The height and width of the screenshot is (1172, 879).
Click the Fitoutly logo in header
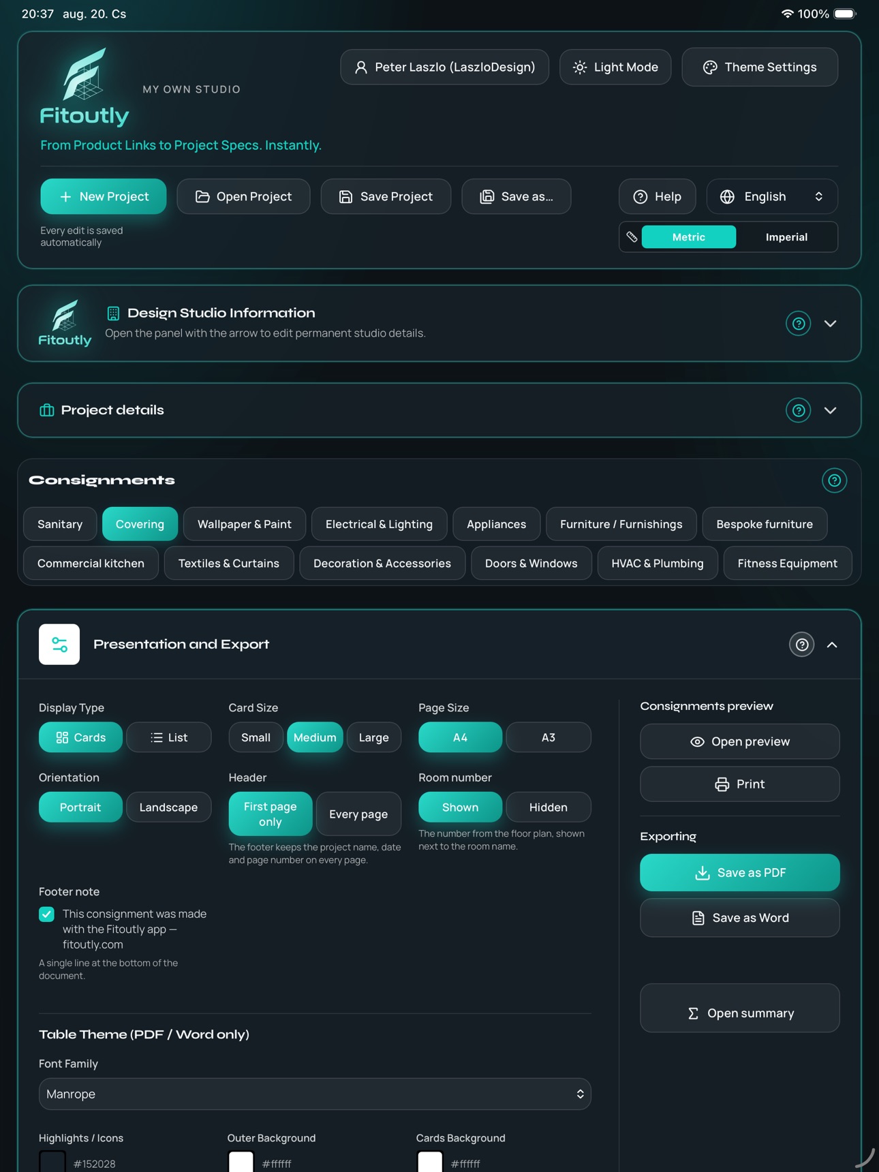point(84,87)
